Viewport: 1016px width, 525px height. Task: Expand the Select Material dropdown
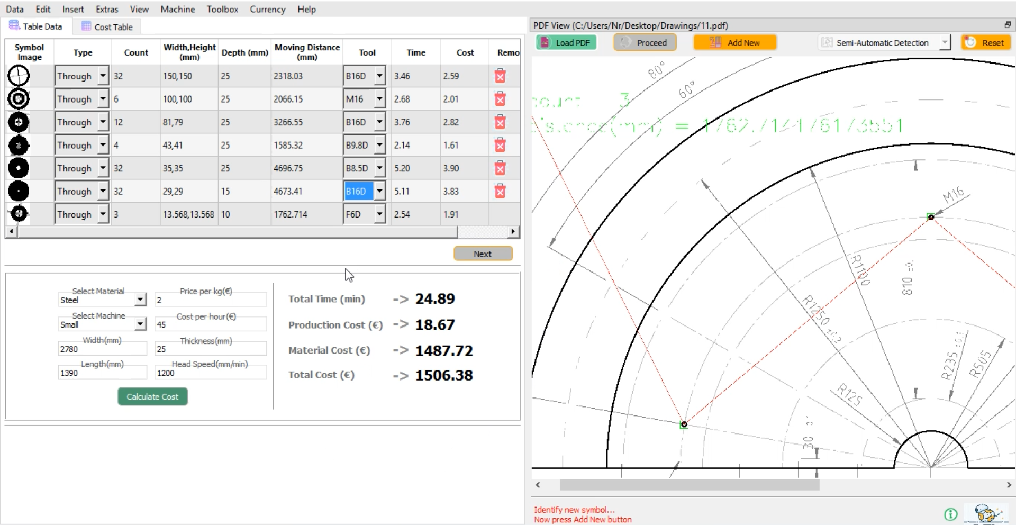pos(140,300)
